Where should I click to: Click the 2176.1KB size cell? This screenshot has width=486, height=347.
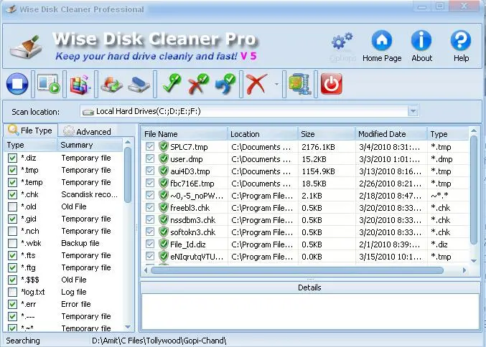point(318,147)
